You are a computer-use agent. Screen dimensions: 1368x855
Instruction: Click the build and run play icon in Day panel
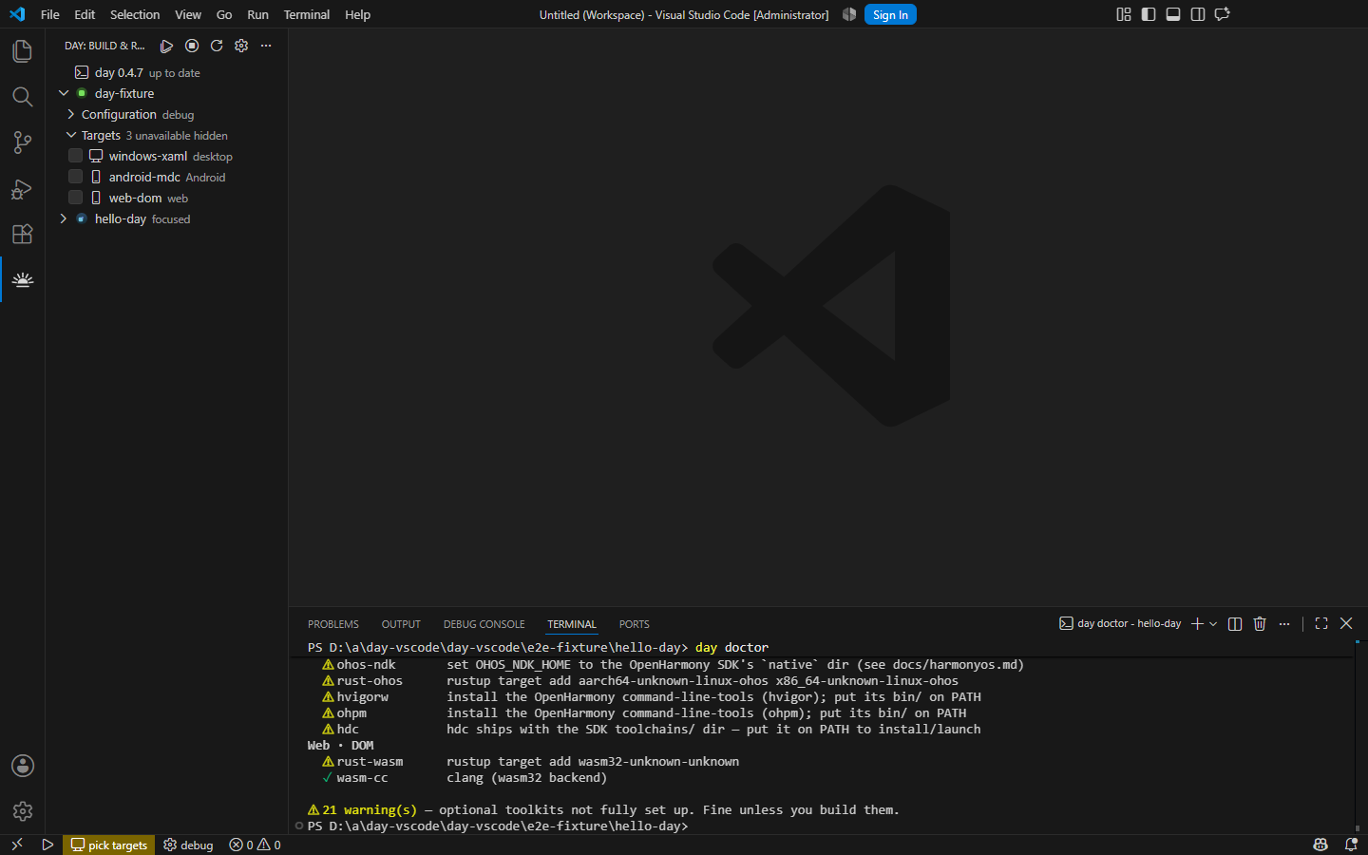(166, 46)
